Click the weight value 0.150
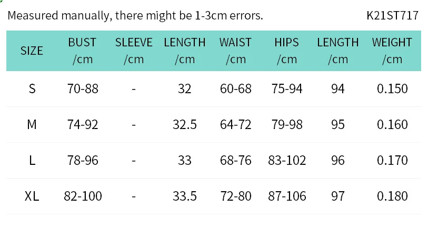This screenshot has height=227, width=428. point(392,88)
